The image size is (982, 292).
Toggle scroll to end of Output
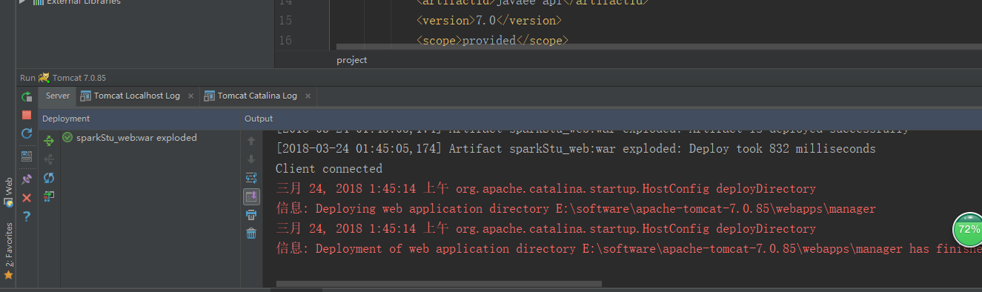pyautogui.click(x=251, y=196)
